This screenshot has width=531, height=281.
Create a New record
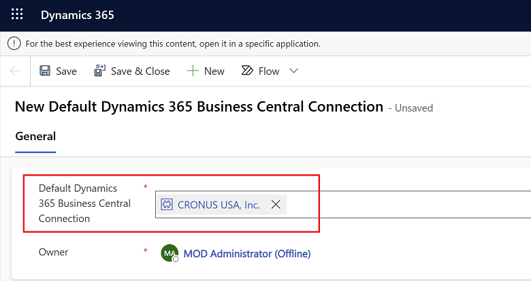pos(214,71)
